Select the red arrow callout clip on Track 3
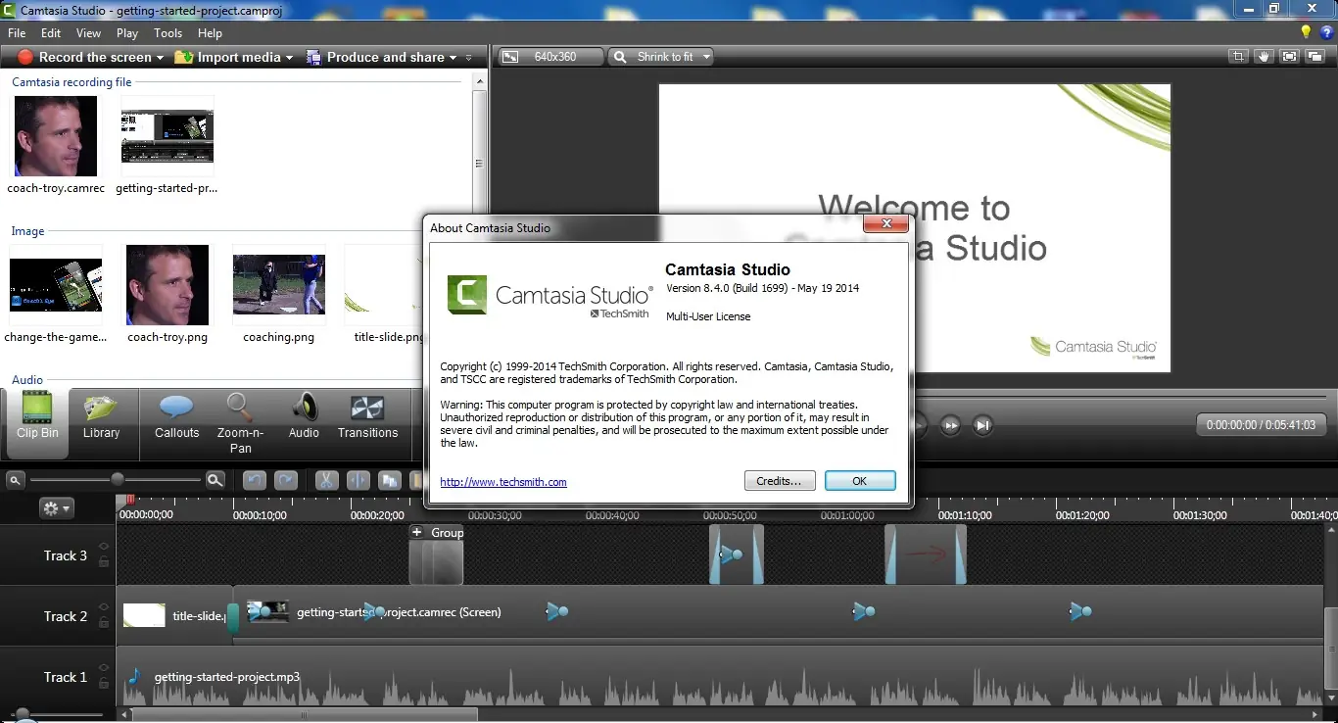The height and width of the screenshot is (723, 1338). pos(926,554)
